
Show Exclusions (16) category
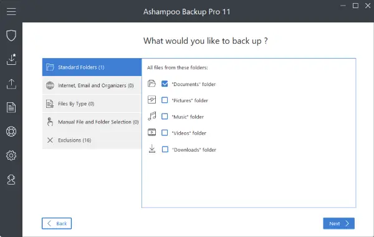pos(92,140)
